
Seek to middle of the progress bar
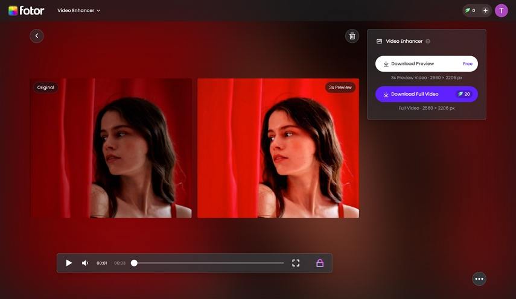pos(209,263)
